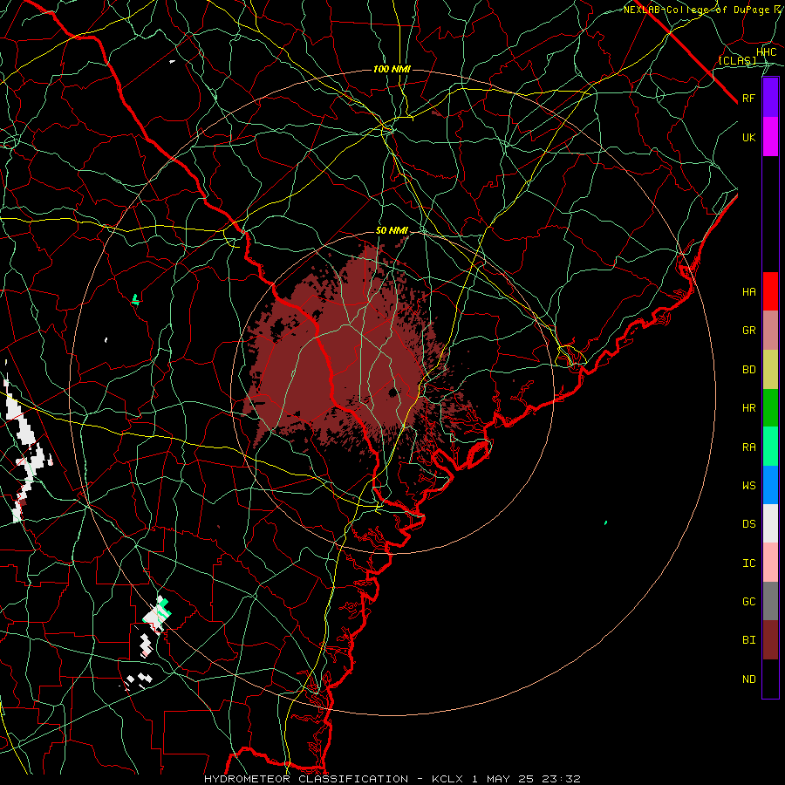This screenshot has width=785, height=785.
Task: Click the 1 MAY 25 date text
Action: point(502,779)
